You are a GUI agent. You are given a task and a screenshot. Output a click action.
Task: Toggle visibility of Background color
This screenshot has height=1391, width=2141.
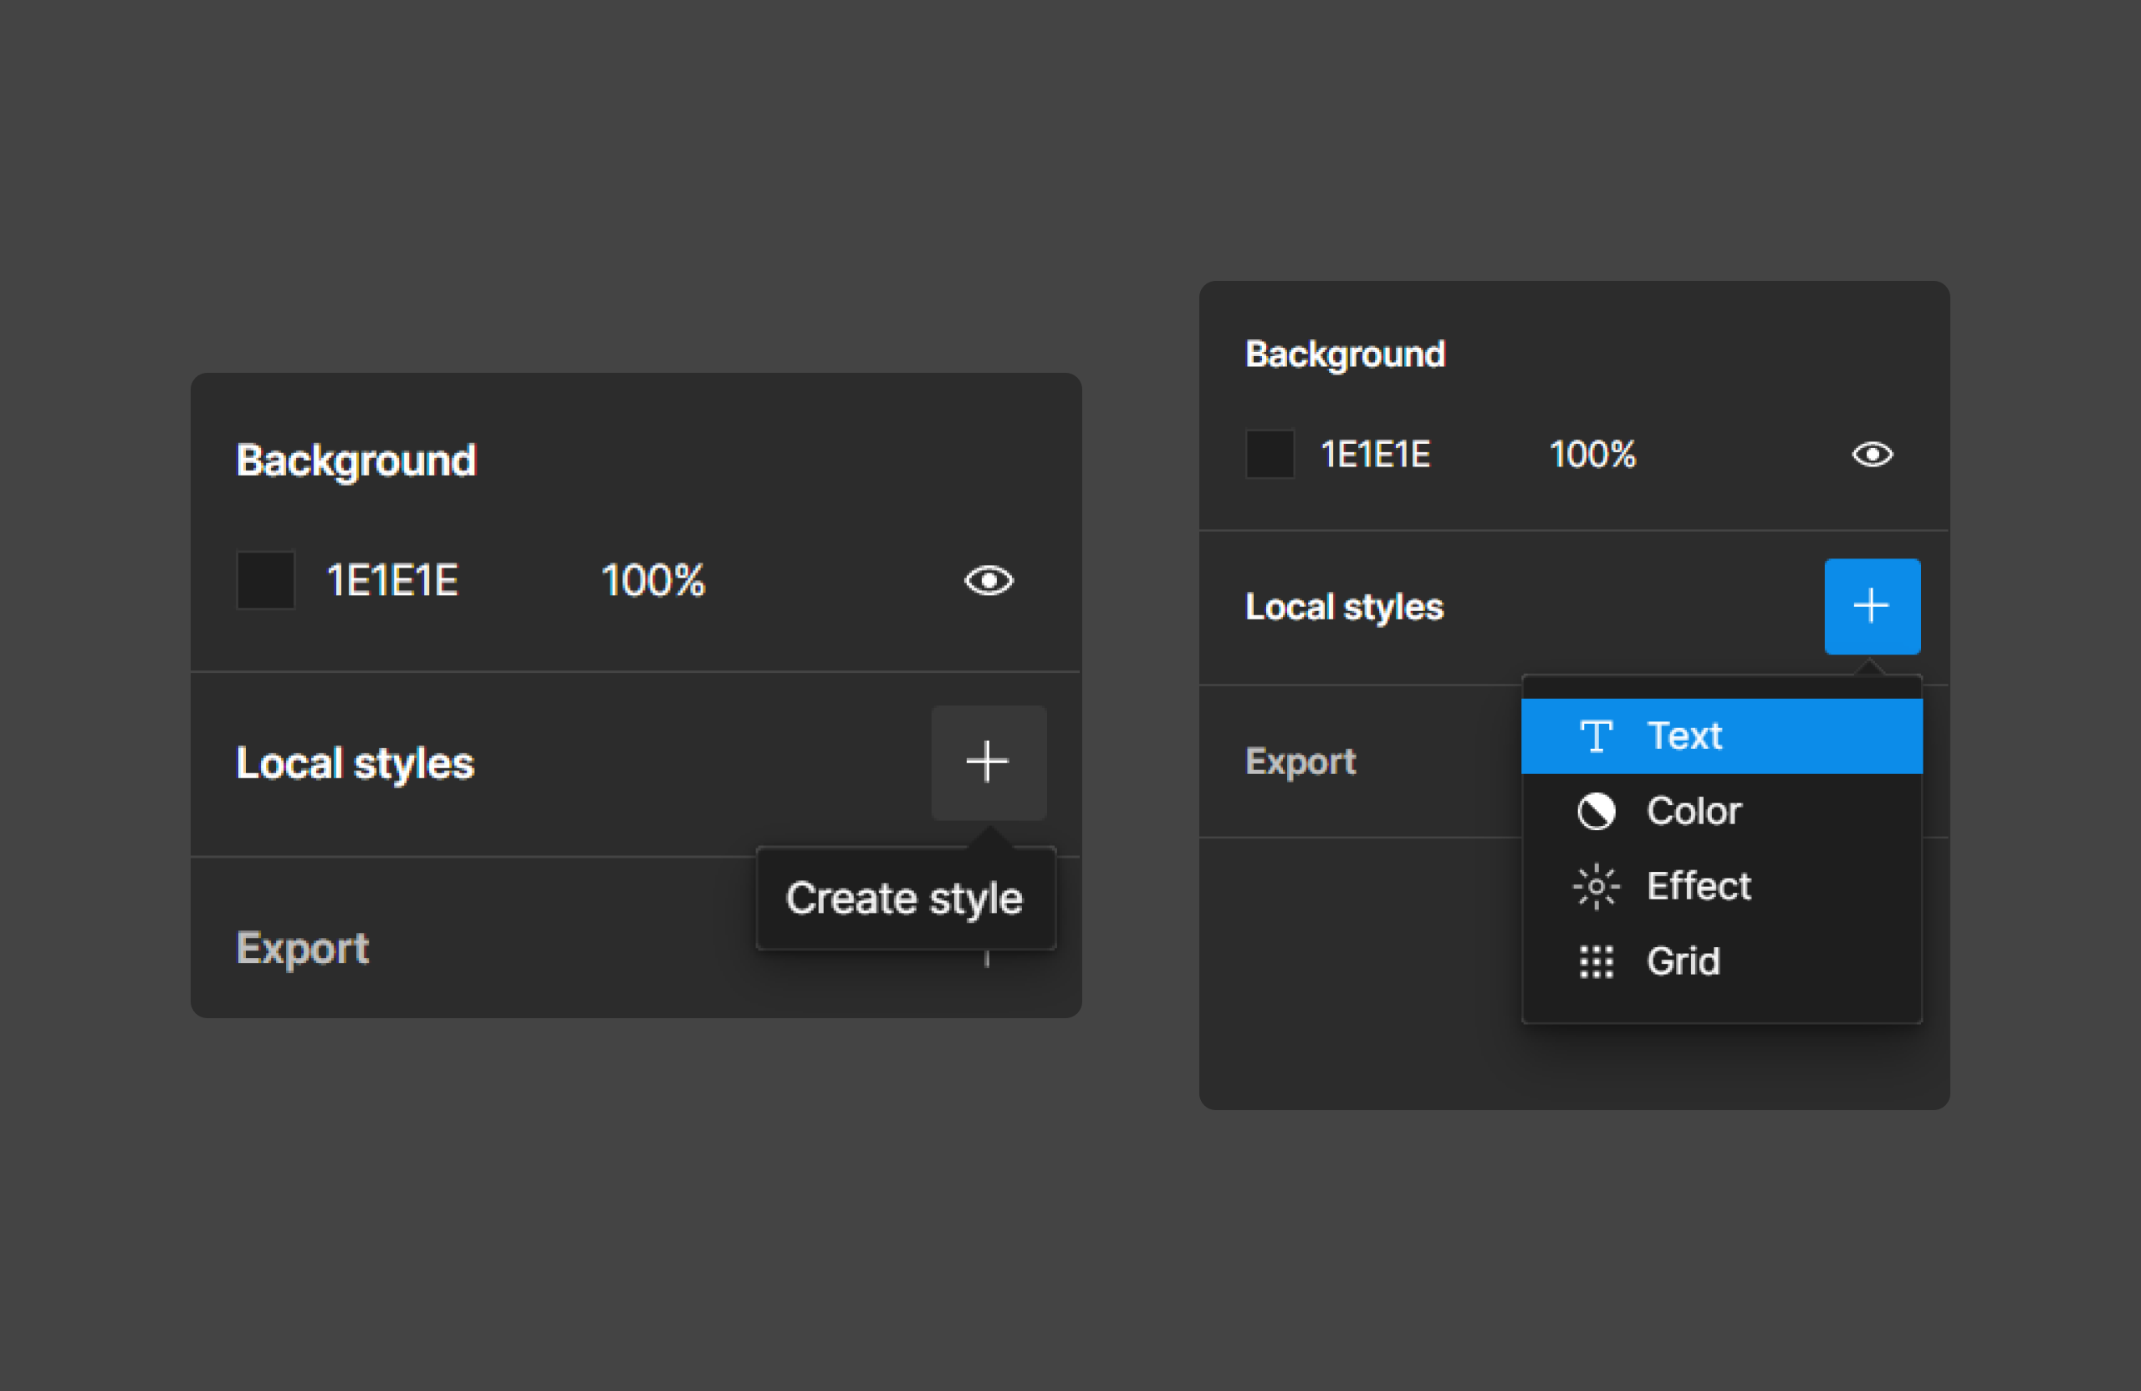click(x=989, y=580)
